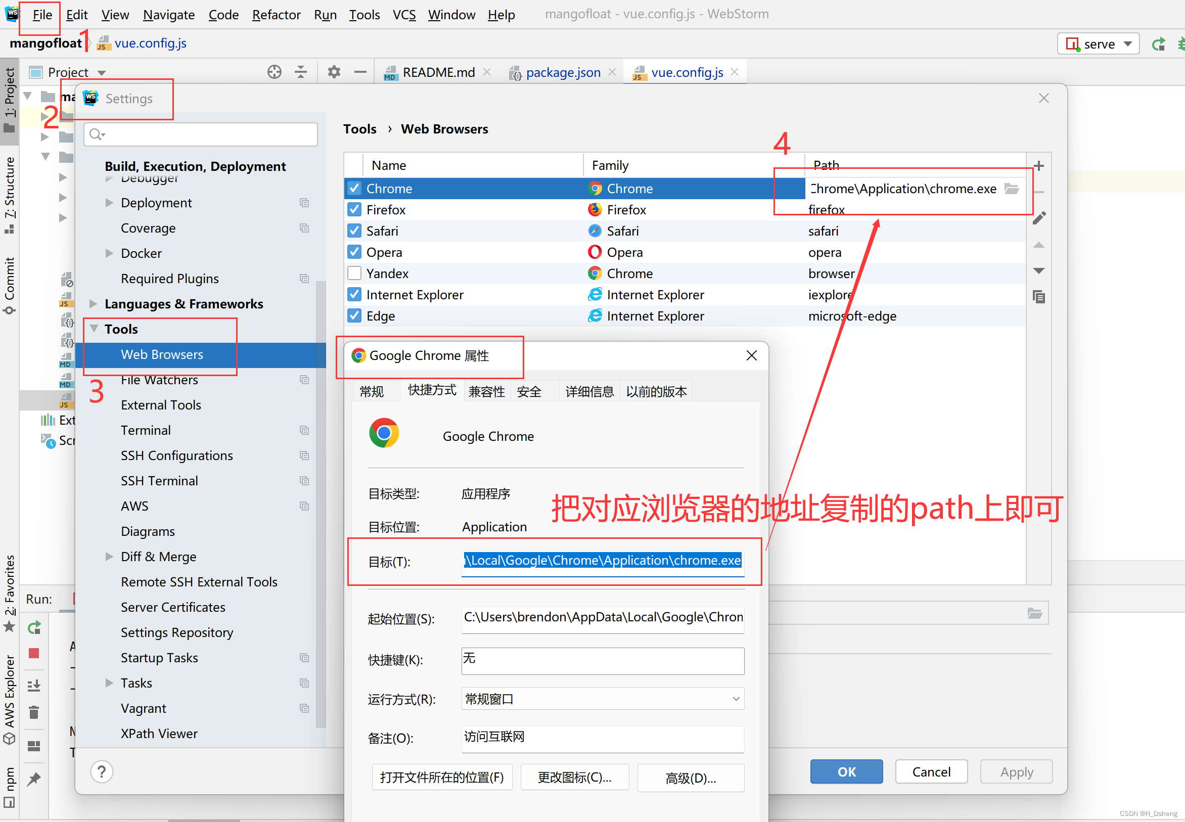This screenshot has width=1185, height=822.
Task: Uncheck the Firefox browser checkbox
Action: pos(354,210)
